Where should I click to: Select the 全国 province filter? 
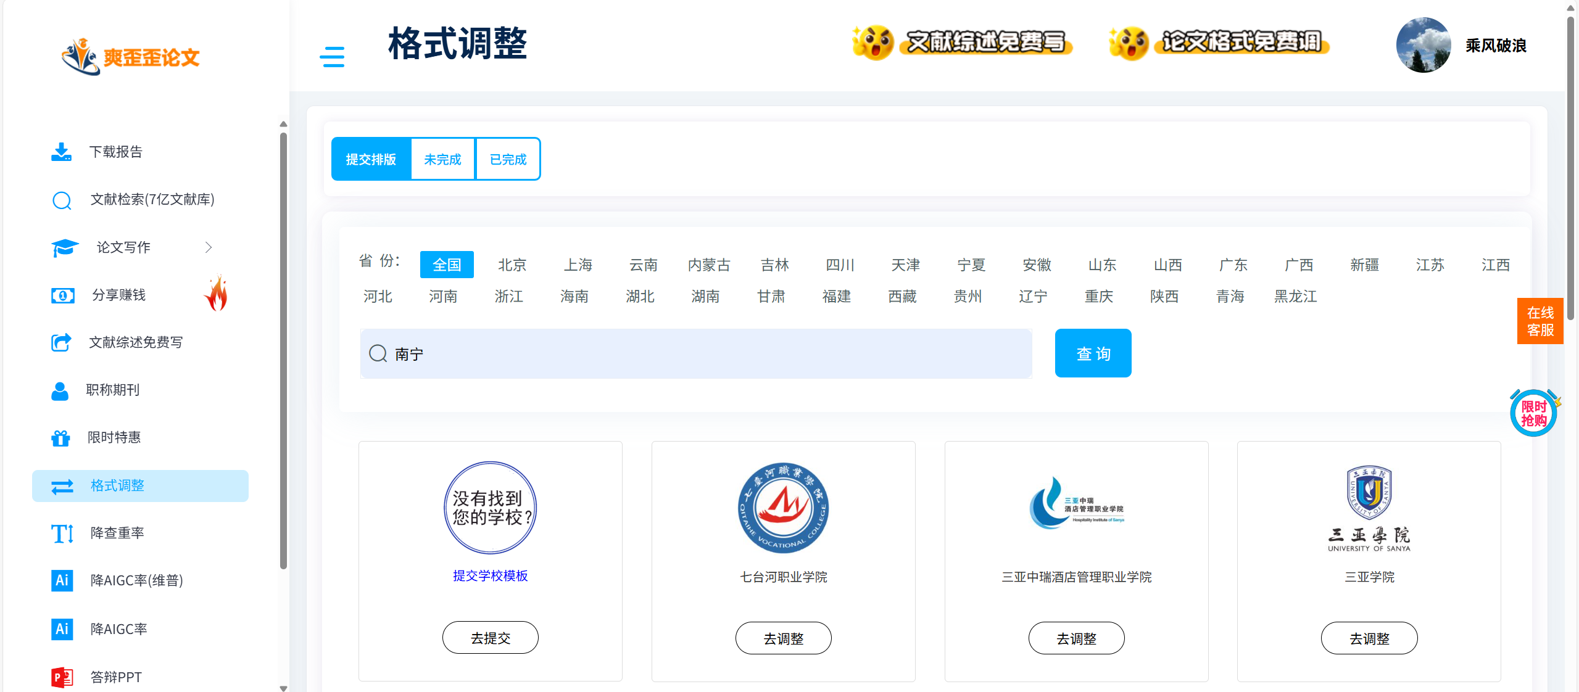click(x=447, y=265)
